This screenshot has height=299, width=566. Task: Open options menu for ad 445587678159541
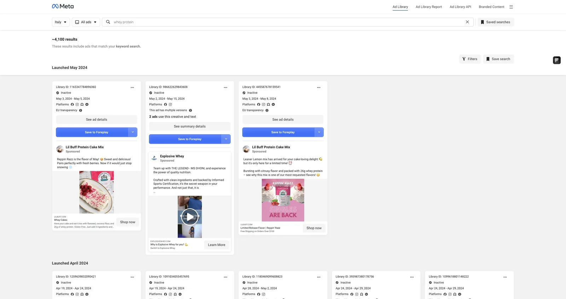click(319, 87)
